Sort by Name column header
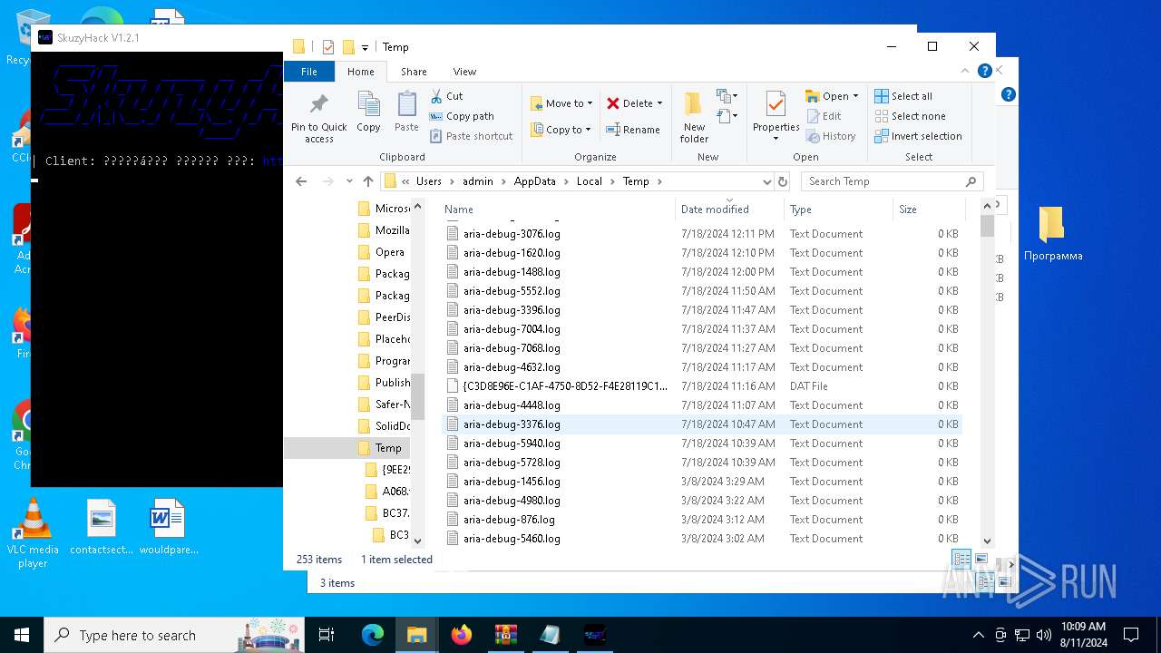 pyautogui.click(x=557, y=210)
